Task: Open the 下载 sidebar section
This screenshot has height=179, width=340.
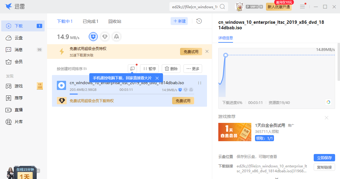Action: [23, 26]
